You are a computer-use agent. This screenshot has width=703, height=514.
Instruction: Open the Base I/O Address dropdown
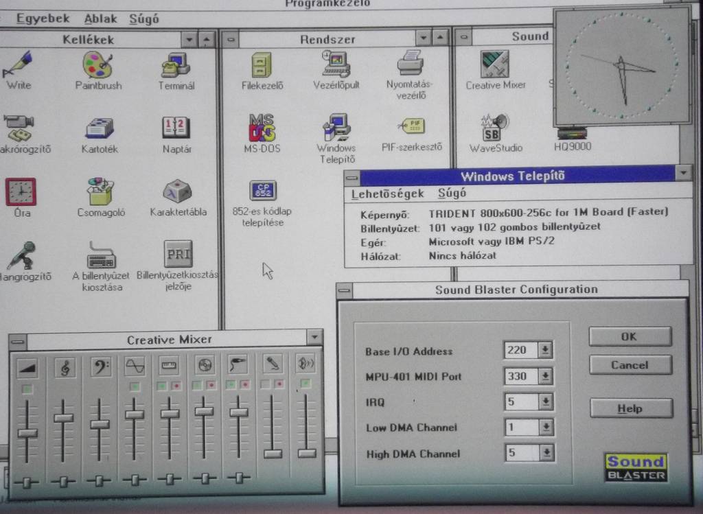coord(545,349)
